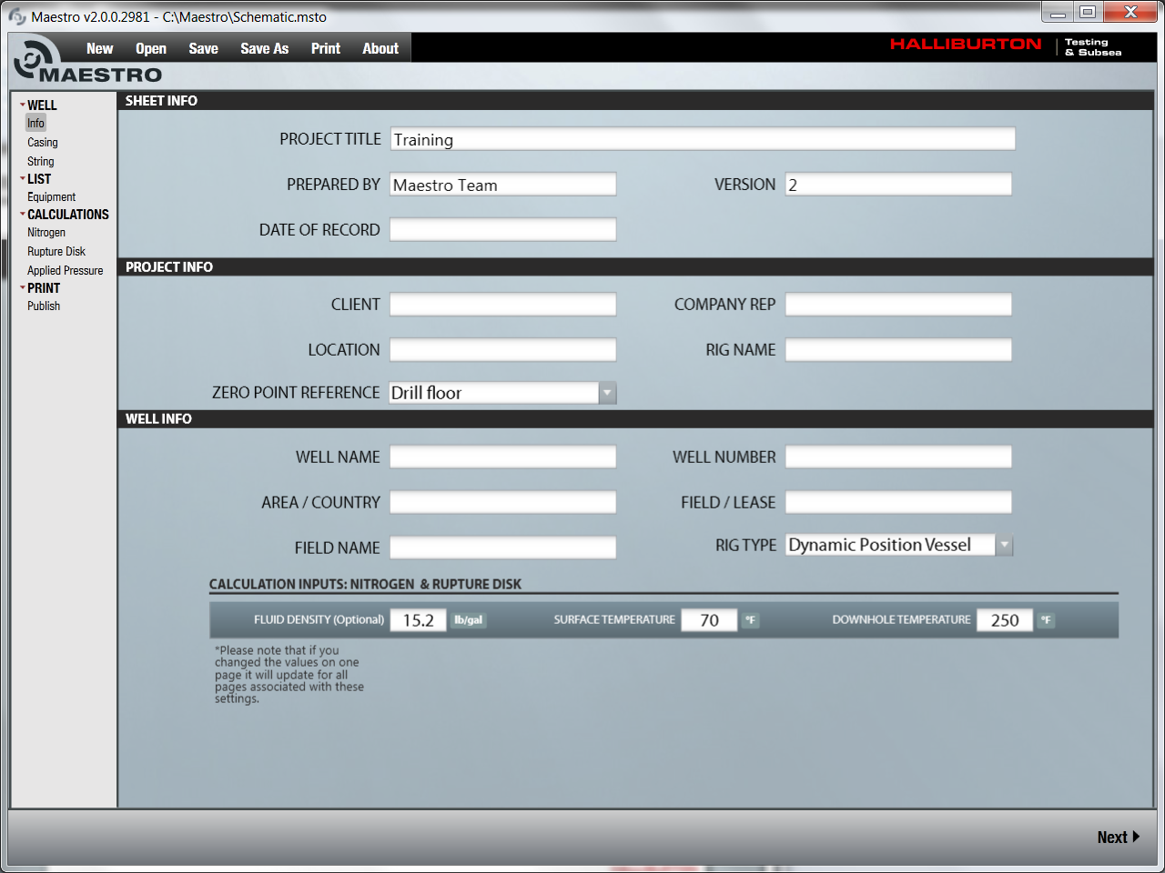Open the Casing page in sidebar

click(x=43, y=143)
